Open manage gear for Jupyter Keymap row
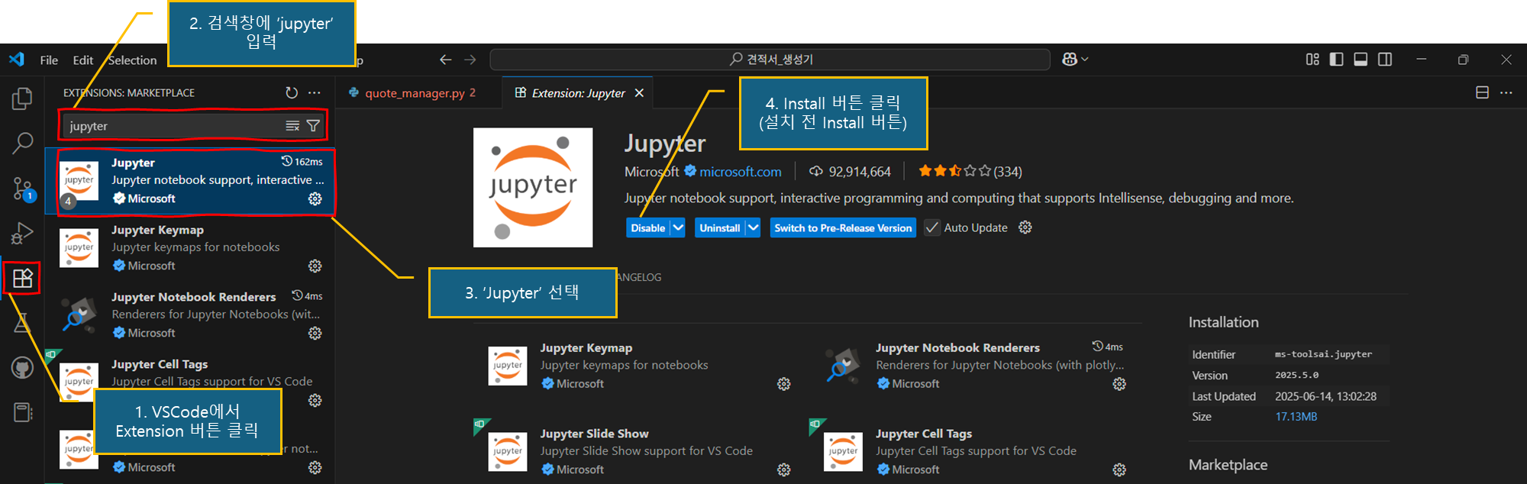The width and height of the screenshot is (1527, 484). coord(315,266)
